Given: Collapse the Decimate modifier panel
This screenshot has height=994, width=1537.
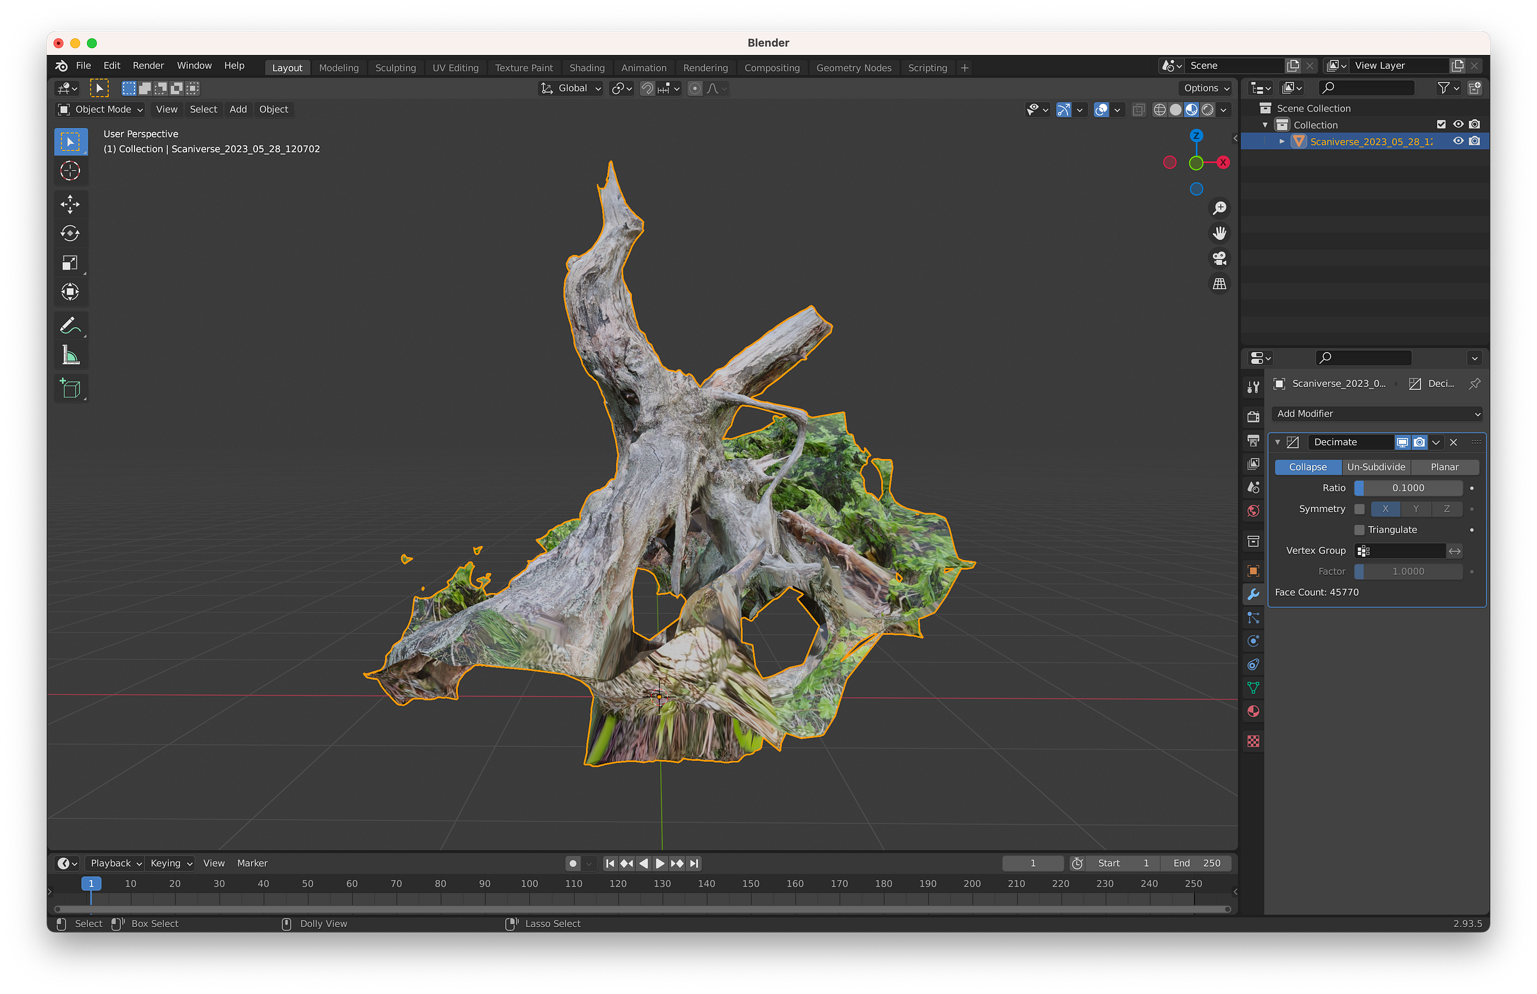Looking at the screenshot, I should [1277, 442].
